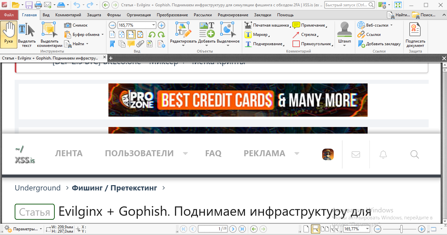Expand the Найти dropdown in Инструменты group
The width and height of the screenshot is (447, 235).
coord(87,44)
